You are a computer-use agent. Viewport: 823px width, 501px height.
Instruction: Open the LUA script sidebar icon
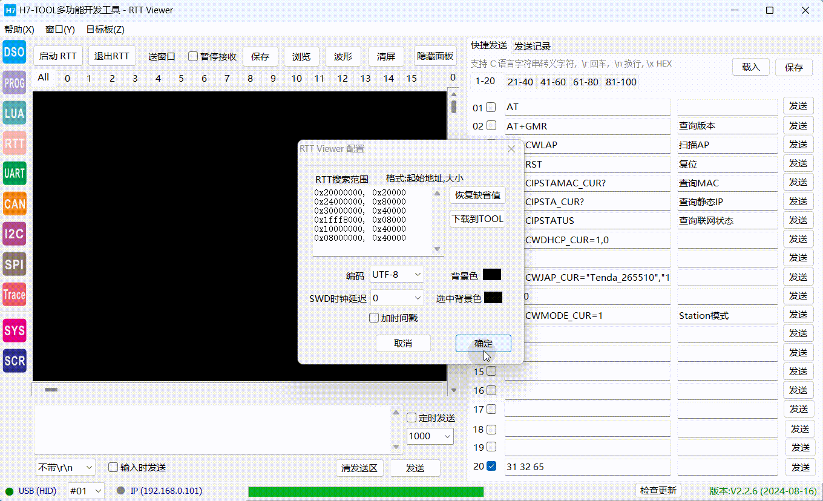click(x=15, y=113)
